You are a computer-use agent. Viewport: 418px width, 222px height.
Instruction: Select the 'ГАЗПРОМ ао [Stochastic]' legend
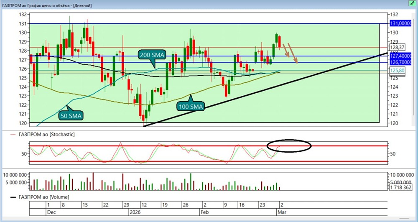(47, 134)
